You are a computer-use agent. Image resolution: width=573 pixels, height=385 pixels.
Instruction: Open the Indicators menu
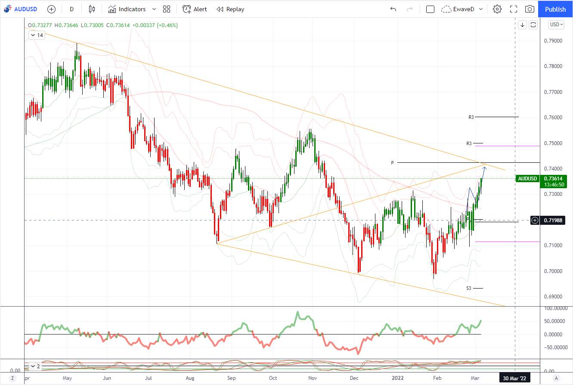click(x=127, y=9)
